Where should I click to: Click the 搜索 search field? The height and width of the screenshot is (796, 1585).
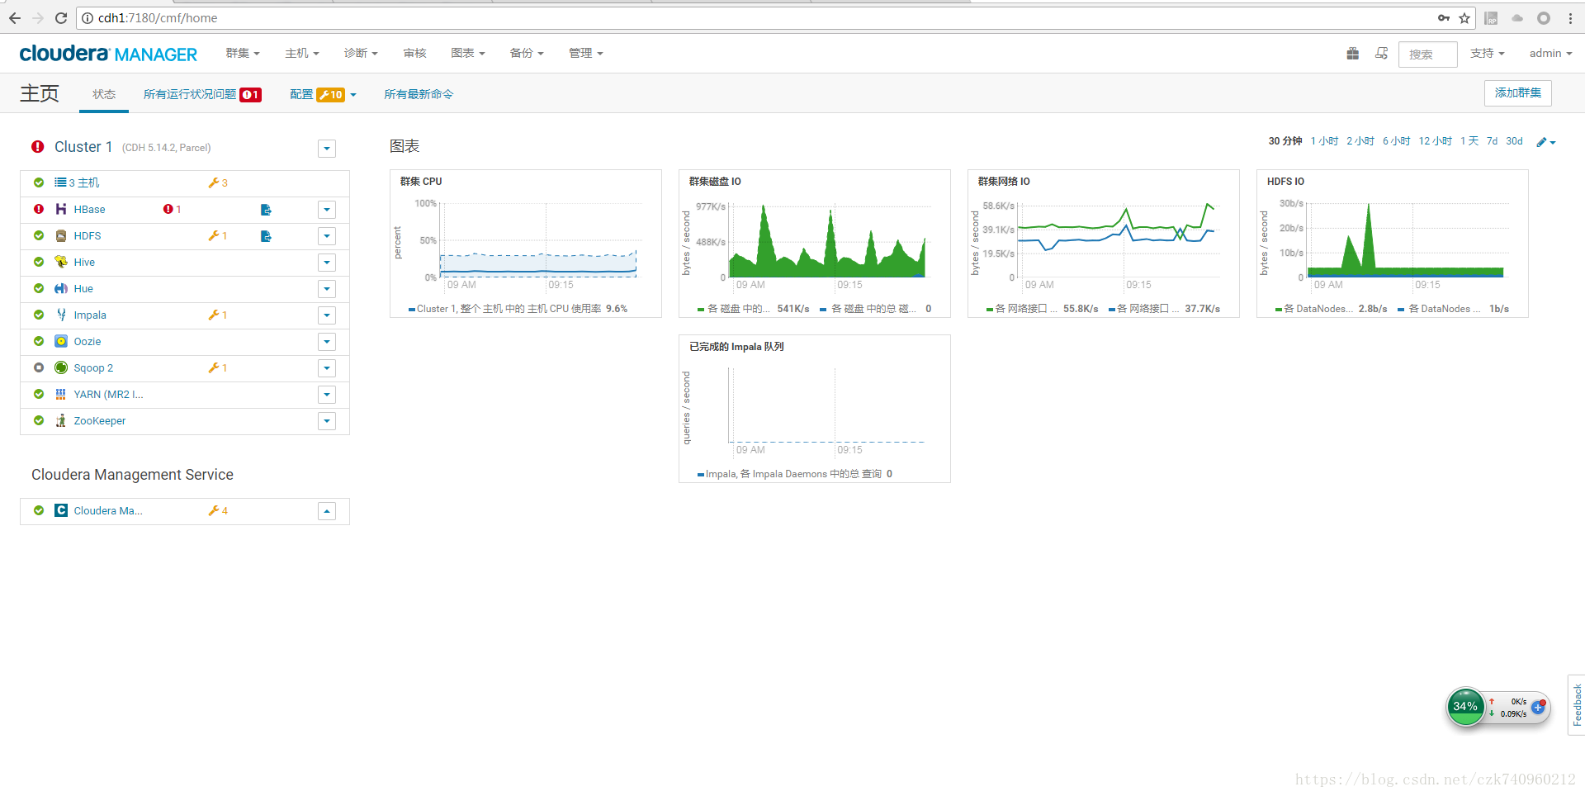[1427, 54]
